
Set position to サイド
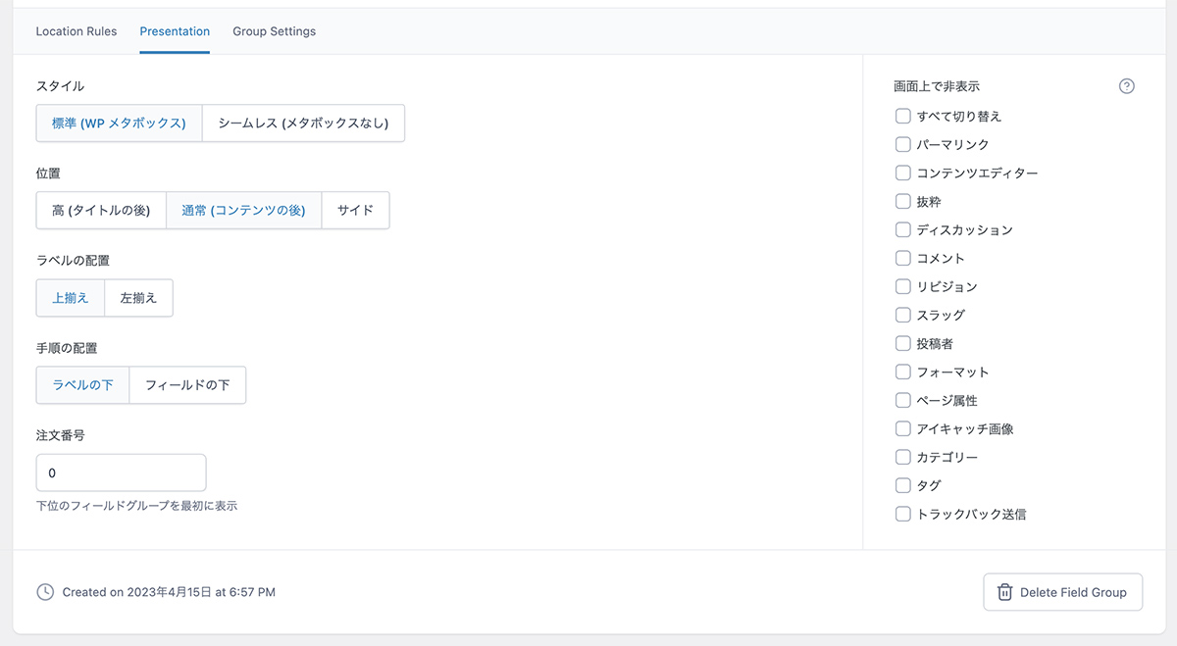pos(355,211)
